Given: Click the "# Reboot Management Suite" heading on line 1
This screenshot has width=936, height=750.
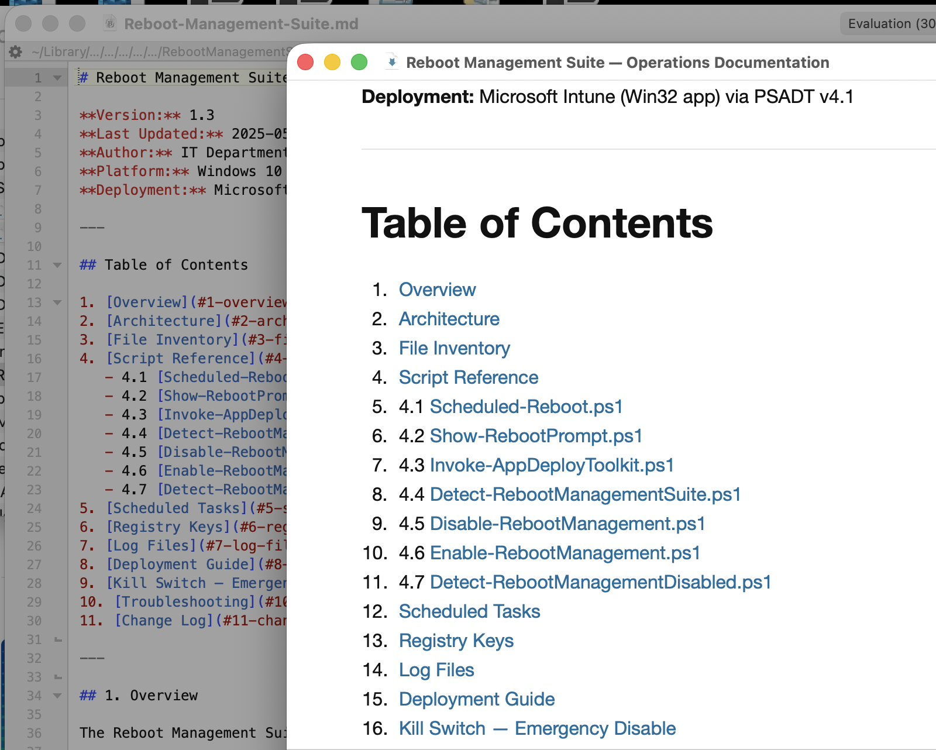Looking at the screenshot, I should point(183,78).
